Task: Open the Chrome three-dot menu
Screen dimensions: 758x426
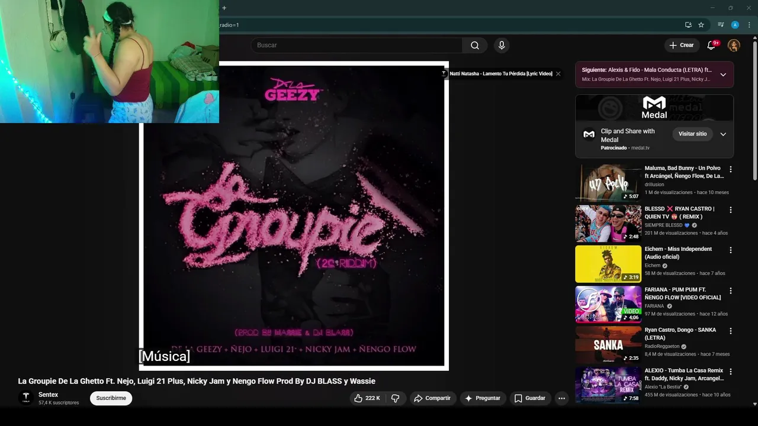Action: [x=749, y=25]
